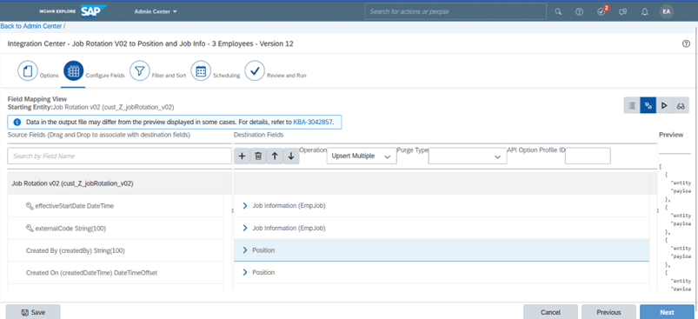Select Created By (createdBy) source field
Viewport: 698px width, 319px height.
116,250
